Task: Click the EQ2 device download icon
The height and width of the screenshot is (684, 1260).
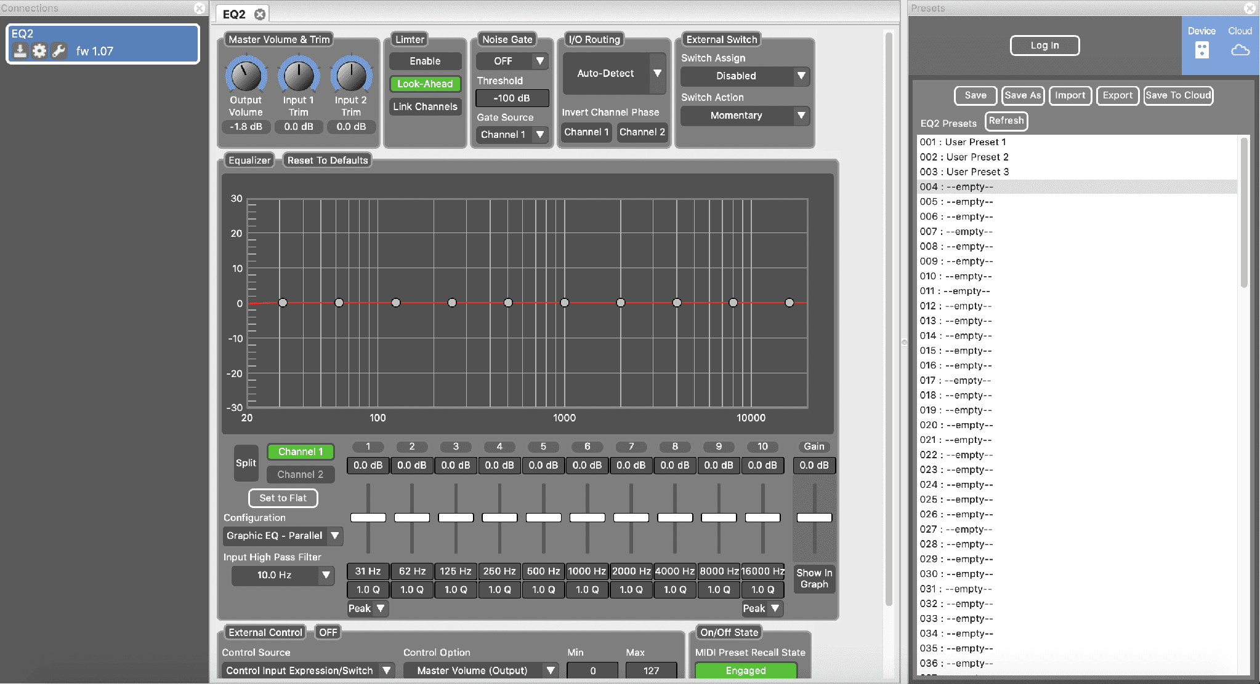Action: point(20,51)
